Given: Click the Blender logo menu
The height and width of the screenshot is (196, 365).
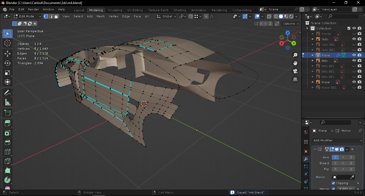Looking at the screenshot, I should 5,9.
